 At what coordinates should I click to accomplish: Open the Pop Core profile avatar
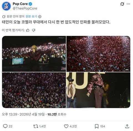(6, 6)
